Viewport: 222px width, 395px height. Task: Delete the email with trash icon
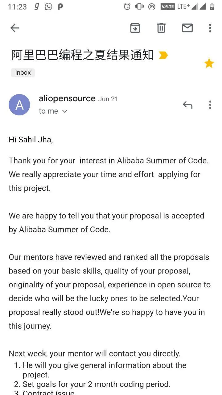[x=161, y=28]
